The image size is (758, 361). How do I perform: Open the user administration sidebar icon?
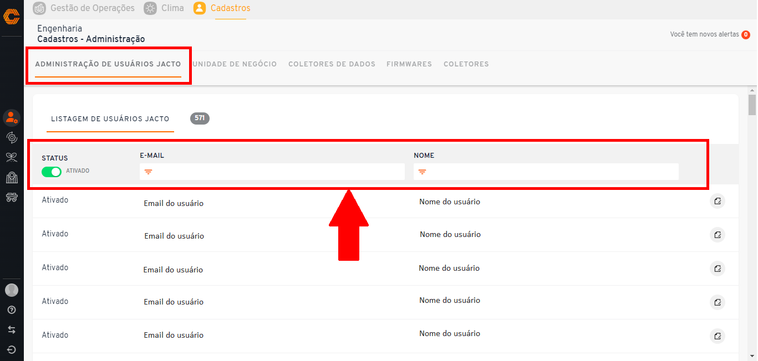(x=12, y=117)
